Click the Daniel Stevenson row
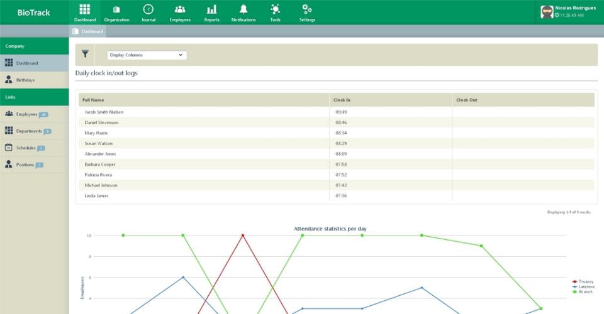 (337, 122)
